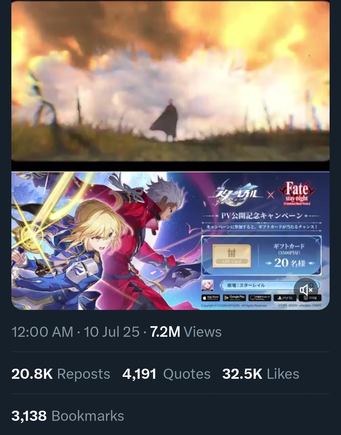Image resolution: width=341 pixels, height=435 pixels.
Task: Open the list of 20.8K Reposts
Action: click(x=61, y=374)
